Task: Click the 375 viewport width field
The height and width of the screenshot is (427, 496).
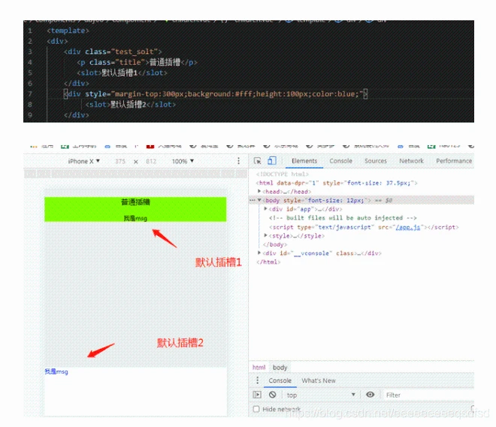Action: (120, 161)
